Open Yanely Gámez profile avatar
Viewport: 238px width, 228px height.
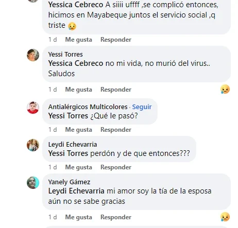pos(33,183)
